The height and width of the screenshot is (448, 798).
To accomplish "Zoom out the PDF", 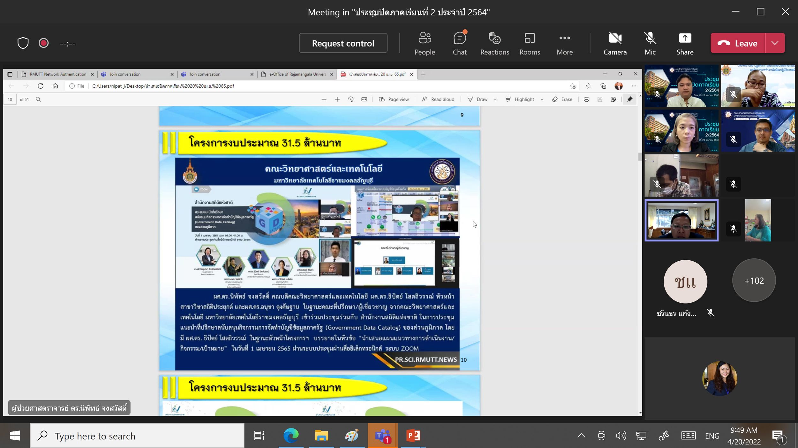I will click(x=324, y=99).
